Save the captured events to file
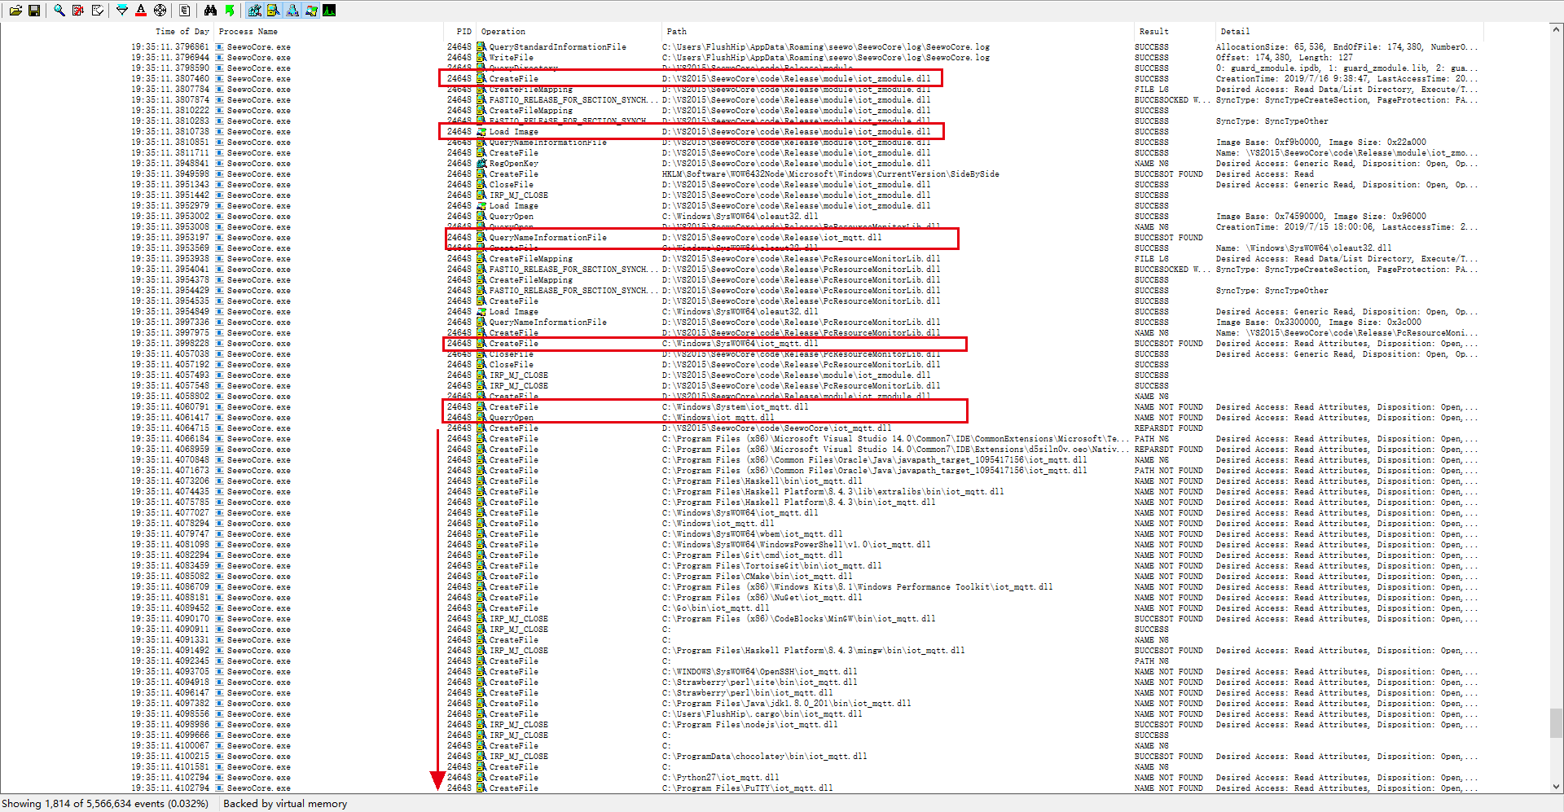Viewport: 1564px width, 812px height. click(x=34, y=11)
